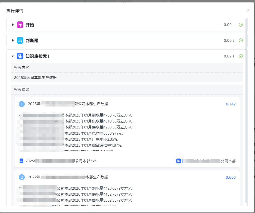Click the 2025年 result 1 title
The width and height of the screenshot is (255, 213).
click(68, 104)
